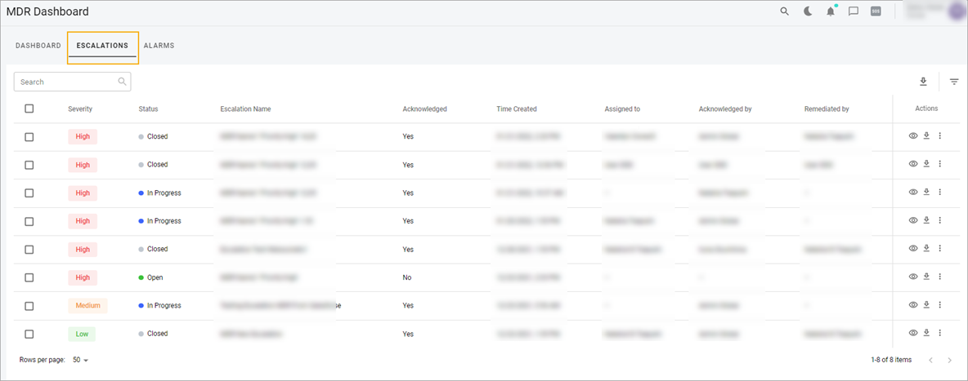Click the search magnifier icon in top header
Screen dimensions: 968x381
point(784,11)
